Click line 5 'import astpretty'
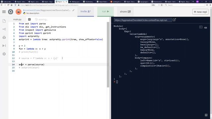The image size is (212, 119). point(29,36)
